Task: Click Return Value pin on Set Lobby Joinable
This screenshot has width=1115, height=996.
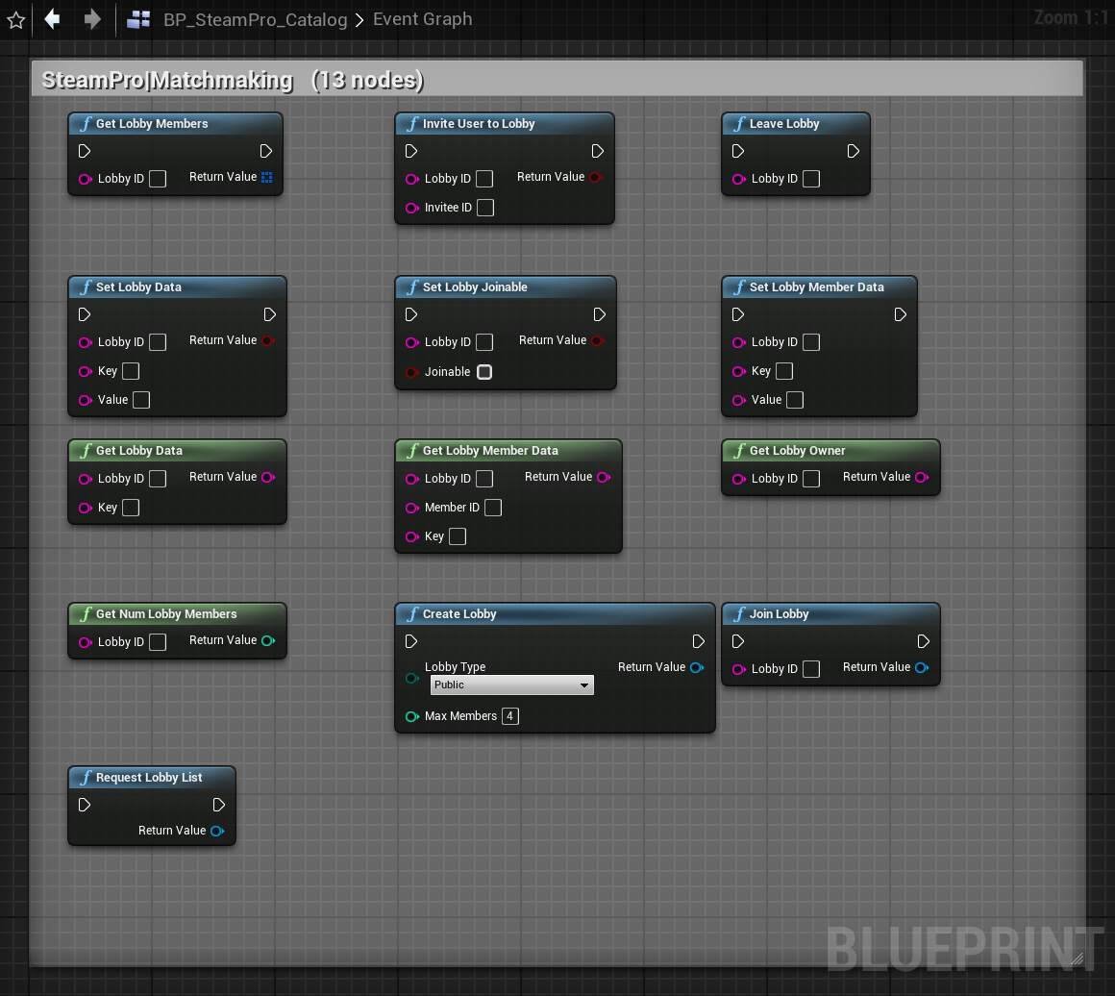Action: 598,340
